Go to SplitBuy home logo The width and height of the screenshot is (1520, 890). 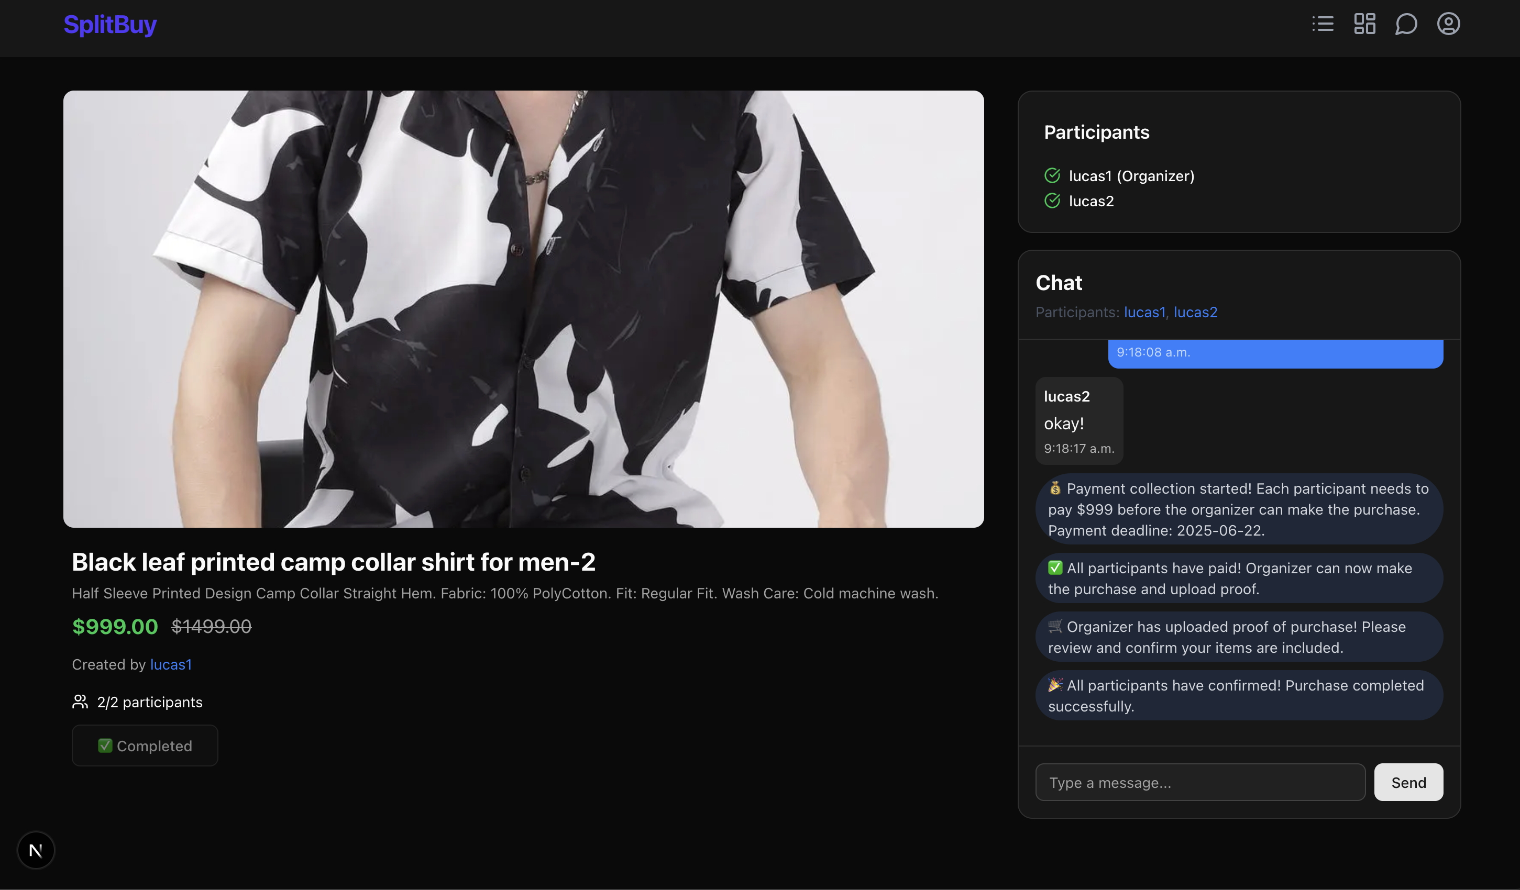click(110, 25)
